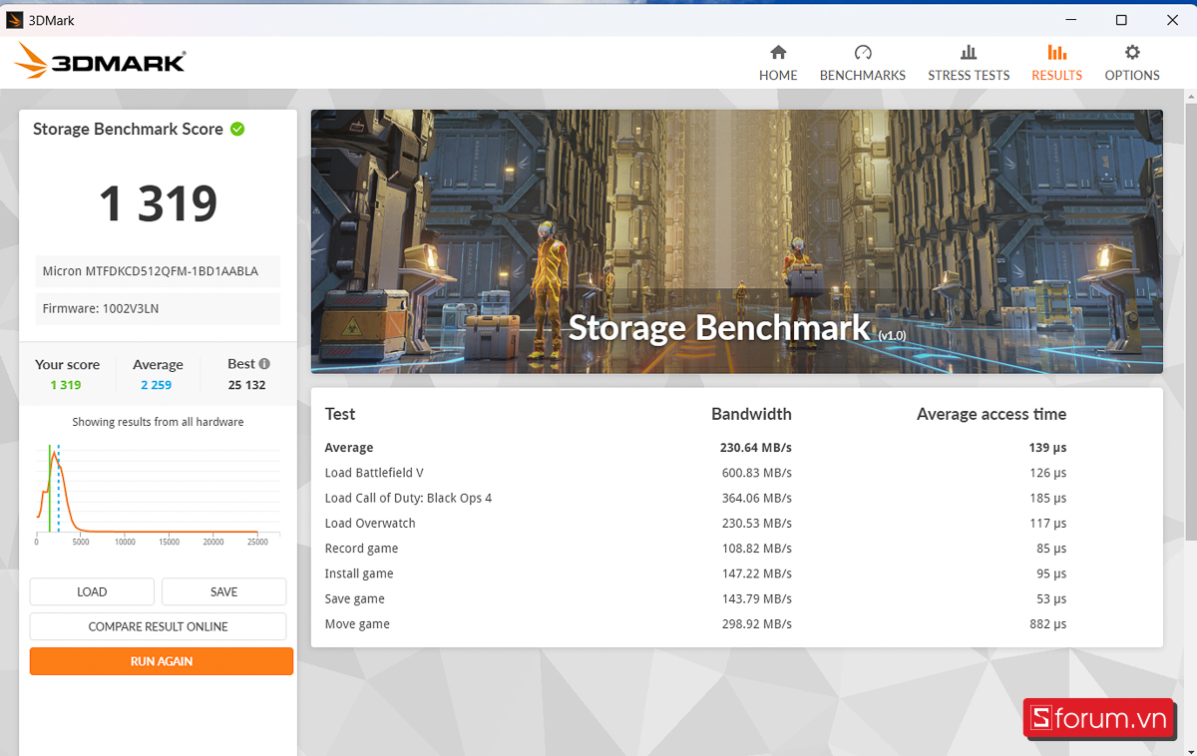Click the 139 µs average access time
Image resolution: width=1197 pixels, height=756 pixels.
coord(1048,448)
